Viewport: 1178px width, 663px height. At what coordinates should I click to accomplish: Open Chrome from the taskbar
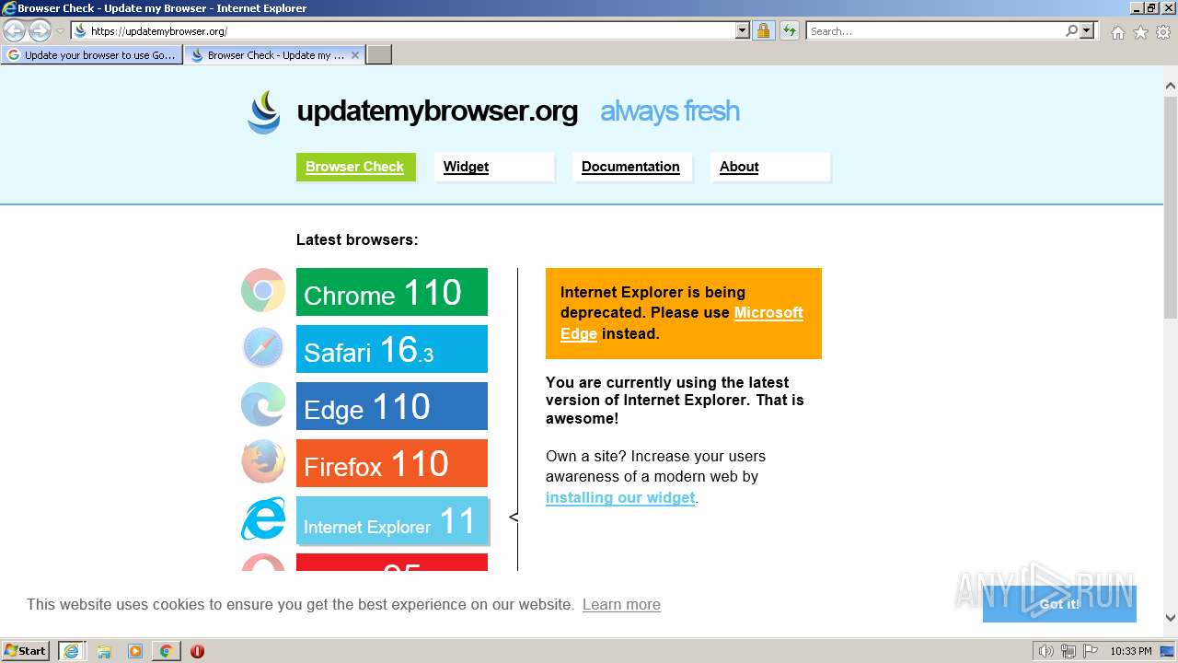166,651
